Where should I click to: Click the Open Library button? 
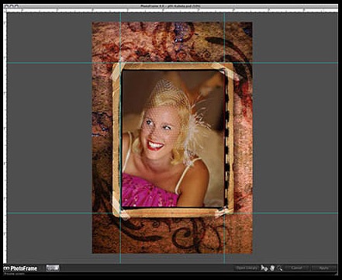[247, 268]
